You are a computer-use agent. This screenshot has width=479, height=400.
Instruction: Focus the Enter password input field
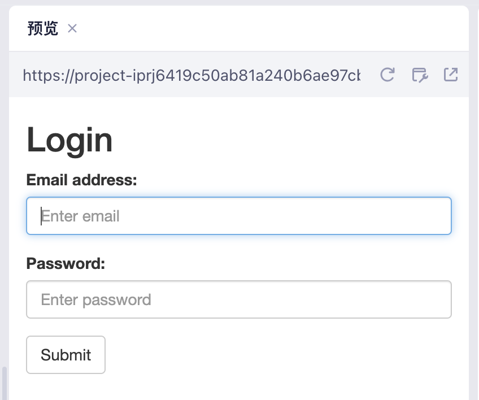click(x=239, y=299)
